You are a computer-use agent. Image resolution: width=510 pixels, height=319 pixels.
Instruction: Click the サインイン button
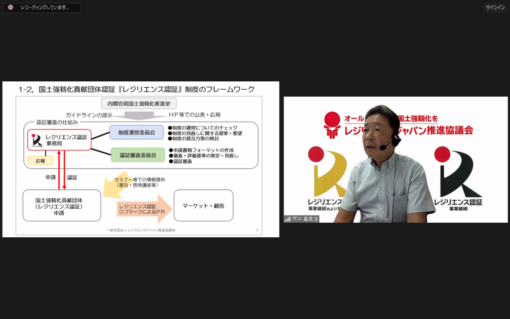pyautogui.click(x=495, y=7)
